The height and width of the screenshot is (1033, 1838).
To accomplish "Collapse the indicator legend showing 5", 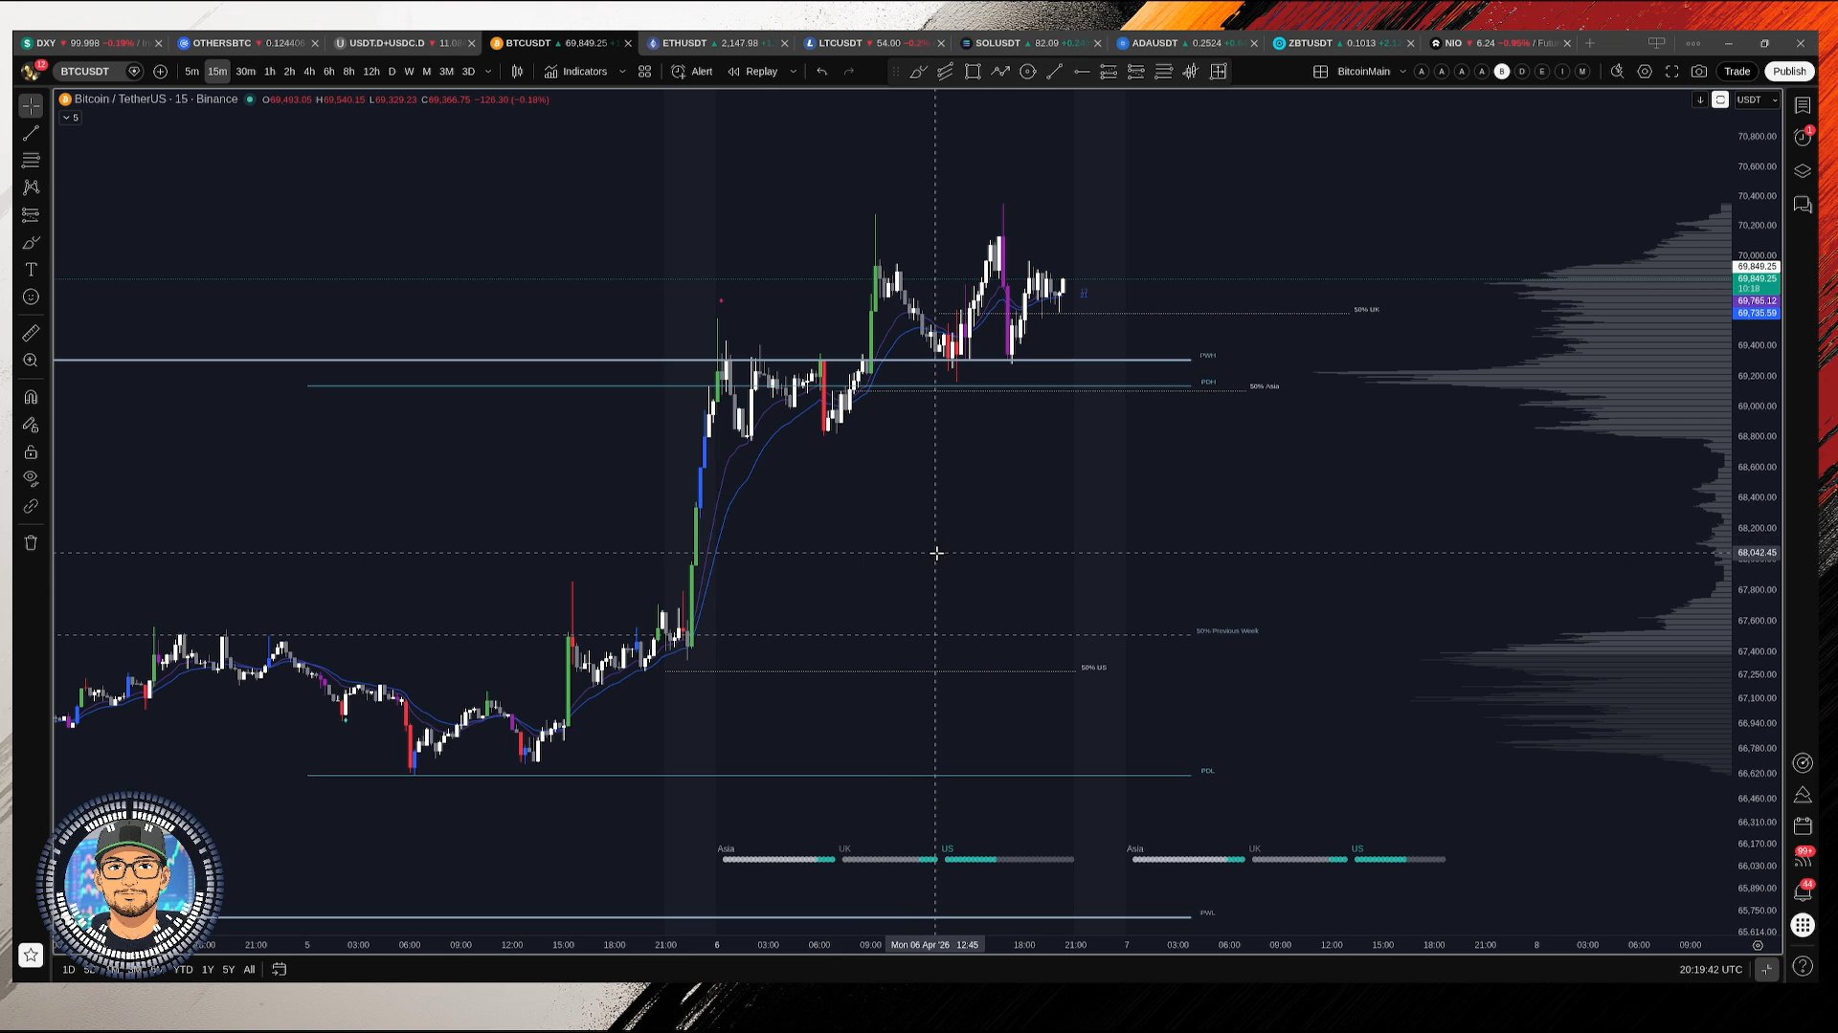I will coord(71,118).
